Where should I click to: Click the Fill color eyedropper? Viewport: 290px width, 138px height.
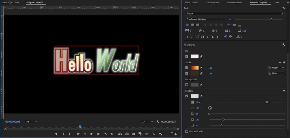(201, 57)
